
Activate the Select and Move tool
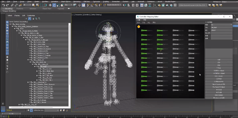click(x=50, y=5)
